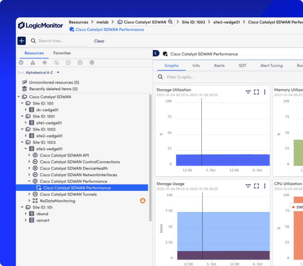
Task: Select the Site ID: 101 tree item
Action: 43,207
